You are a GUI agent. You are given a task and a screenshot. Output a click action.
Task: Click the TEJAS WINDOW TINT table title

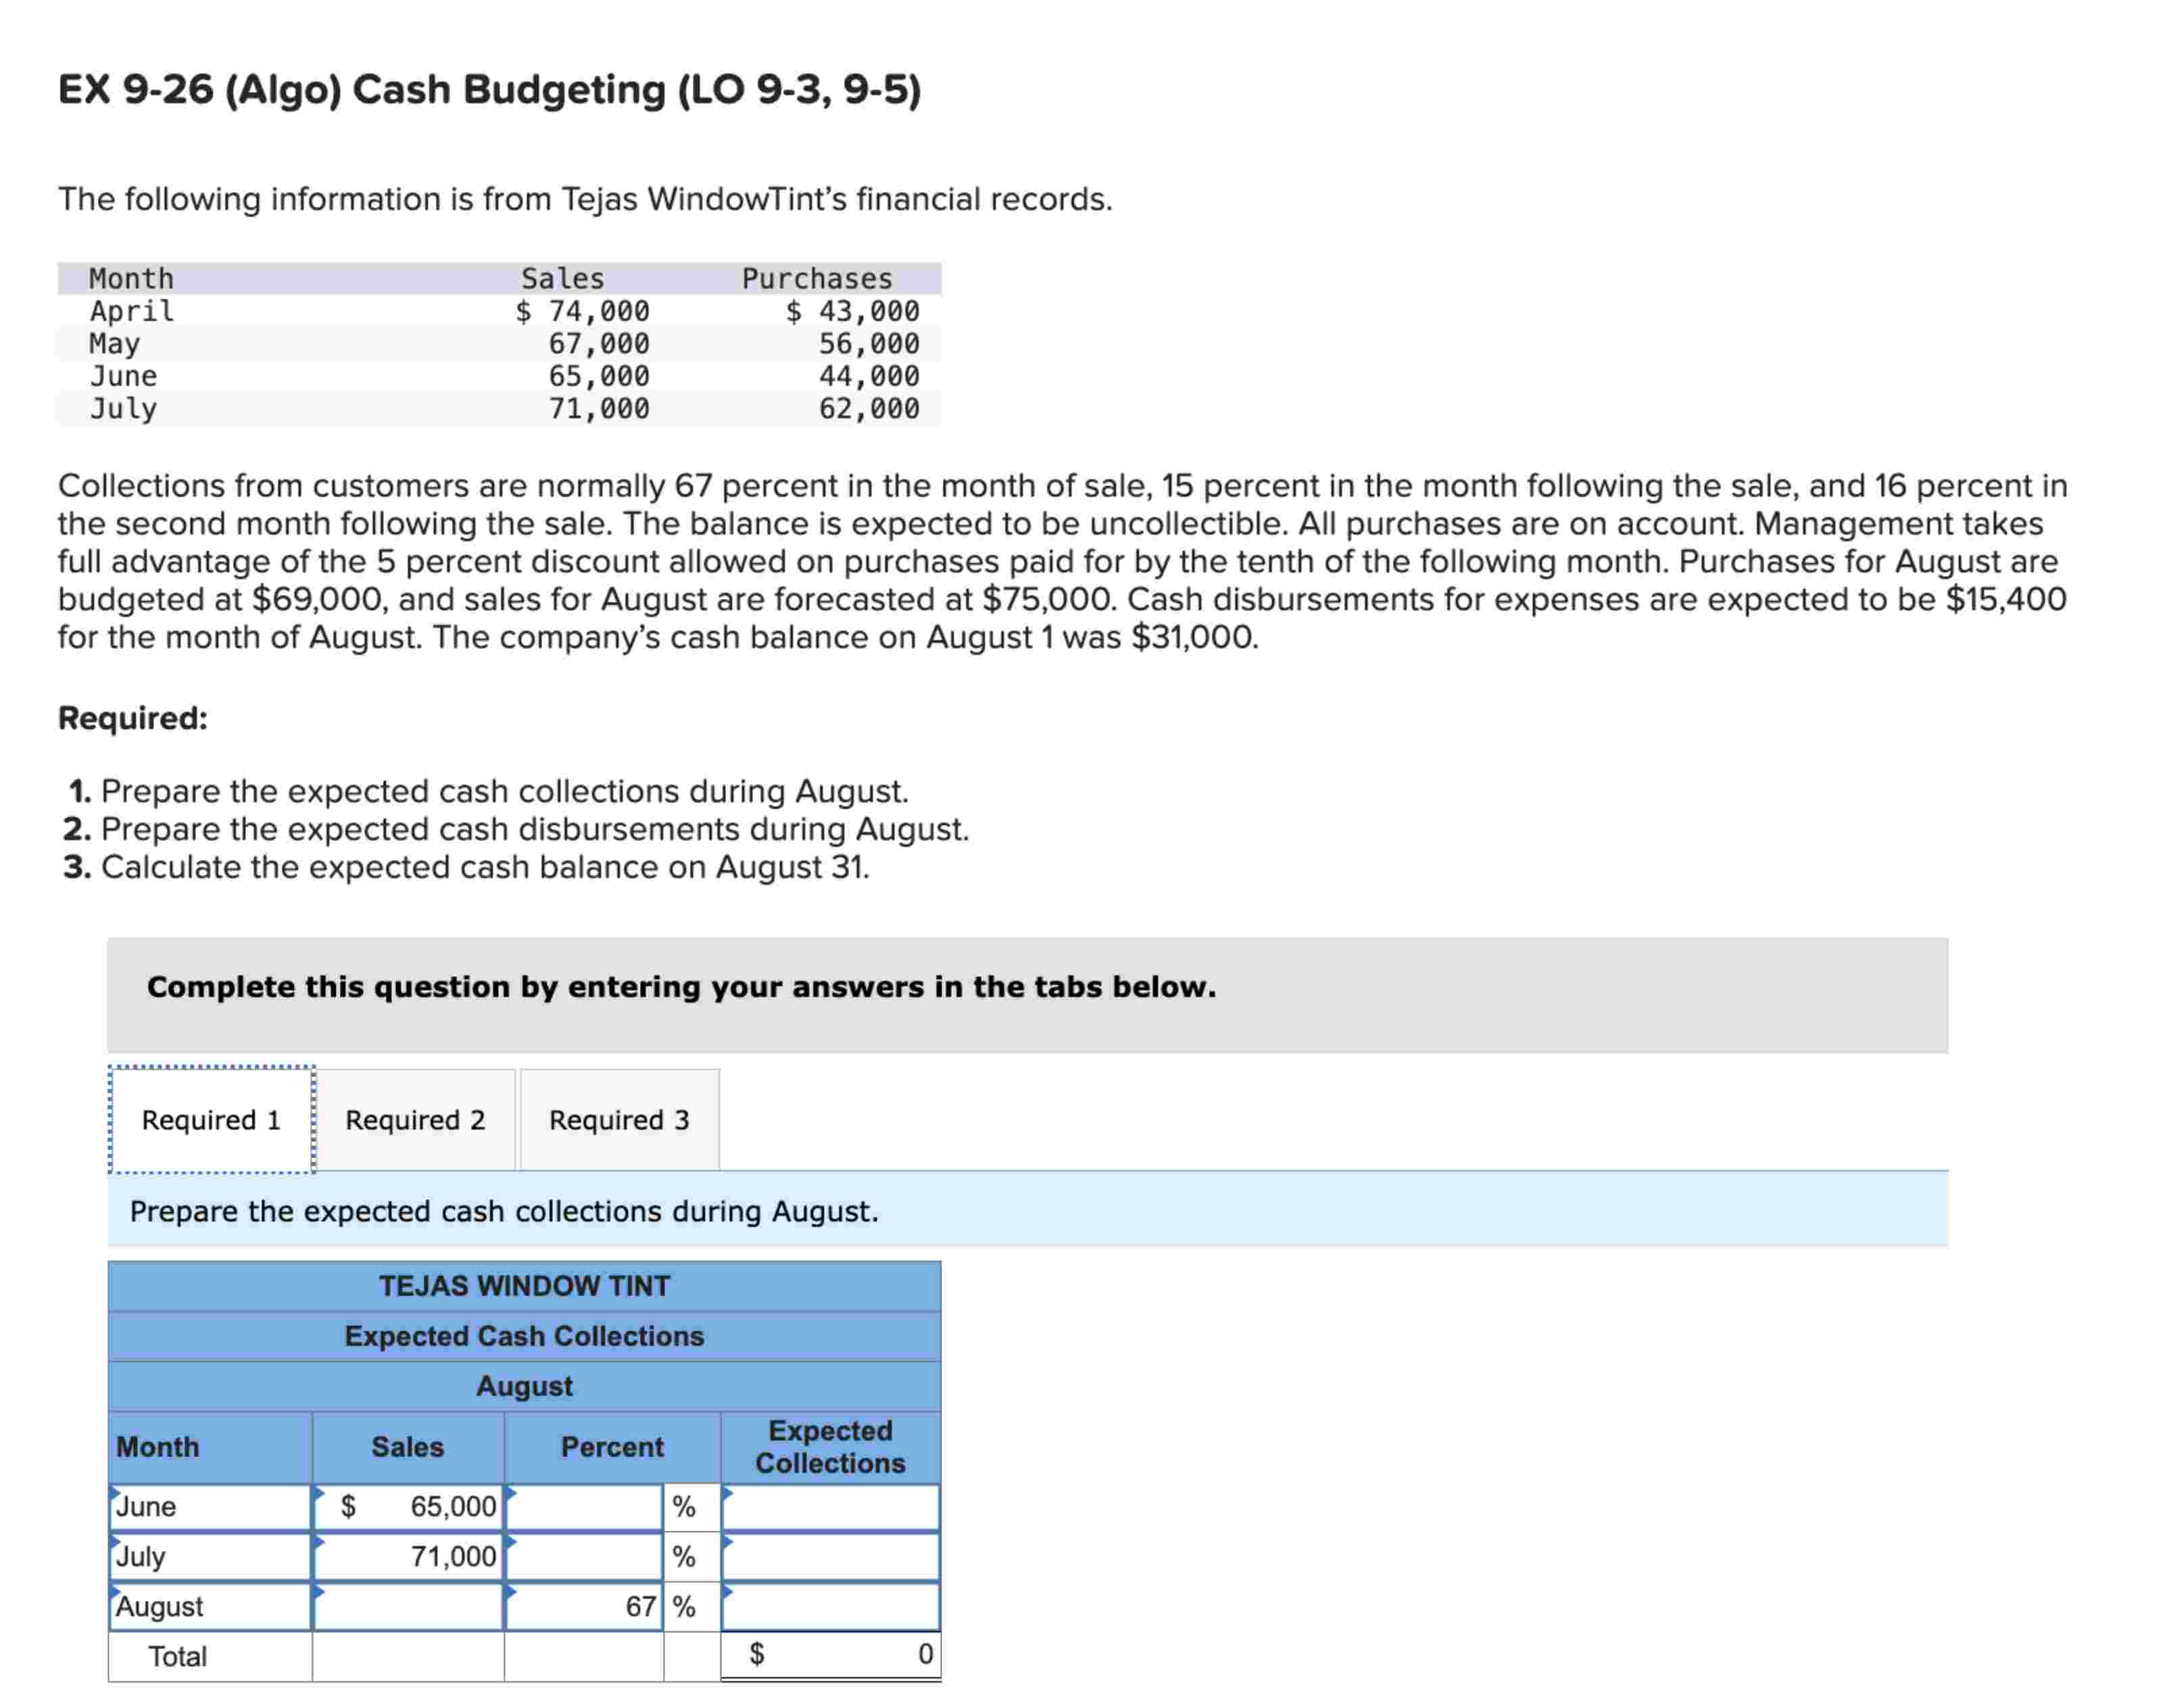[524, 1286]
